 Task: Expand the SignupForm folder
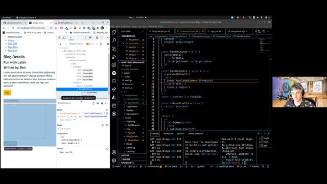[x=132, y=114]
